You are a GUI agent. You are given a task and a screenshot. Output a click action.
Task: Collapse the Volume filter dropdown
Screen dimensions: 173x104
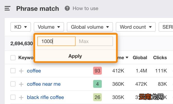(49, 27)
